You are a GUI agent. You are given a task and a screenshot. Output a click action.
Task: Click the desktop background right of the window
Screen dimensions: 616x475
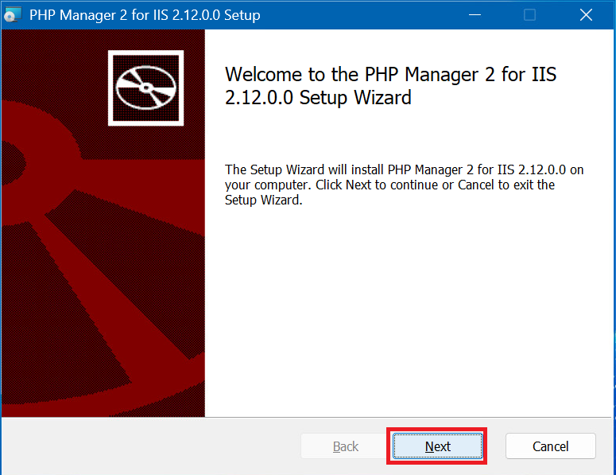pos(614,239)
